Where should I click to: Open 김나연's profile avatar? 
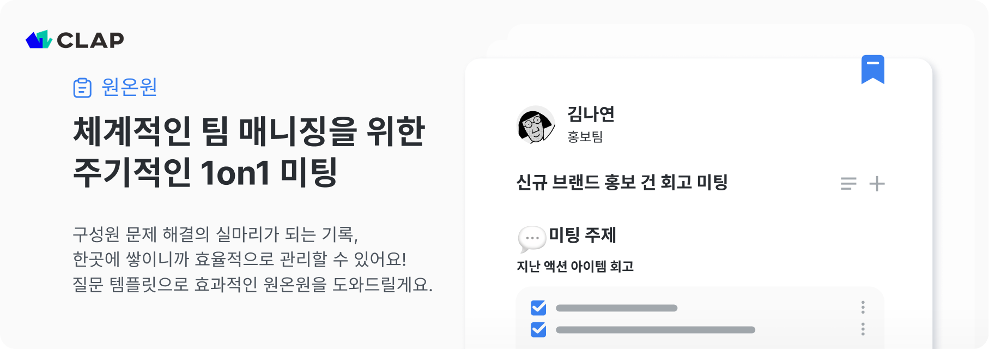coord(536,125)
